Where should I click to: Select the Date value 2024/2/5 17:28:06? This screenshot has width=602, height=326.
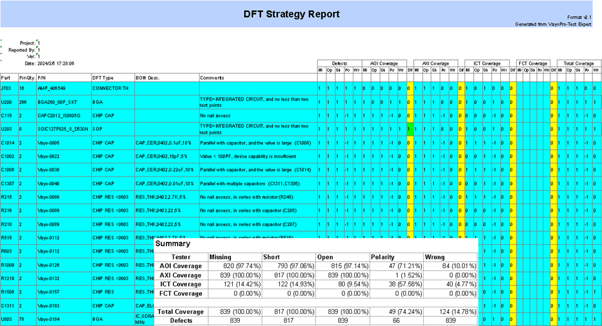click(56, 63)
